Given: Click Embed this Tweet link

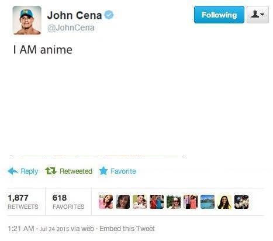Looking at the screenshot, I should (x=127, y=229).
